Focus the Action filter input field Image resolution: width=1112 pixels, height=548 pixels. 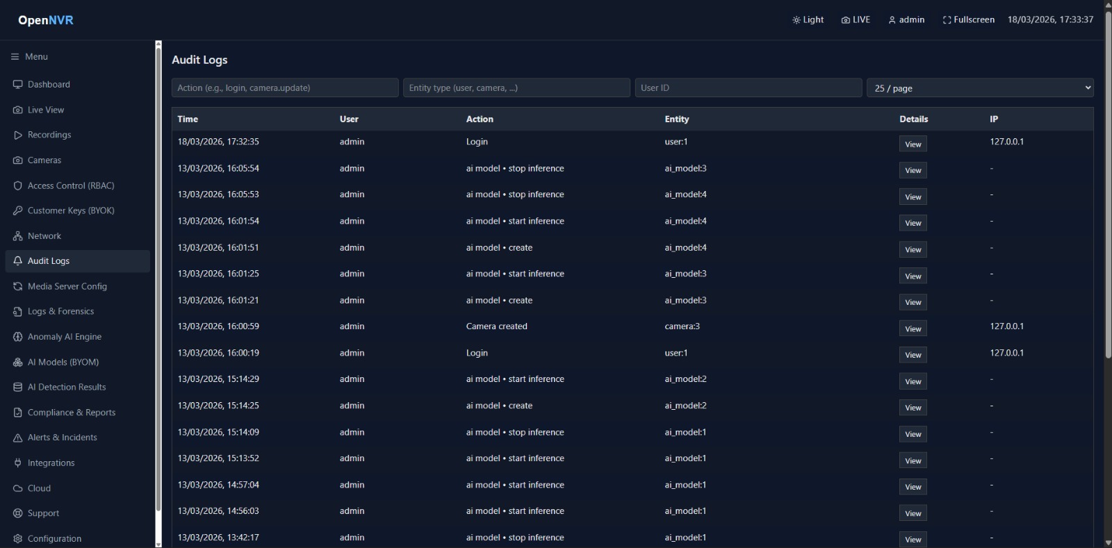pyautogui.click(x=285, y=88)
